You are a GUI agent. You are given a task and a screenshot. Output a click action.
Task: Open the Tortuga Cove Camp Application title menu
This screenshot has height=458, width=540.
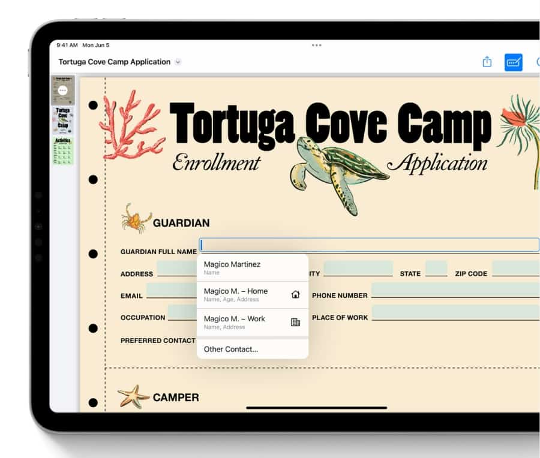click(115, 62)
